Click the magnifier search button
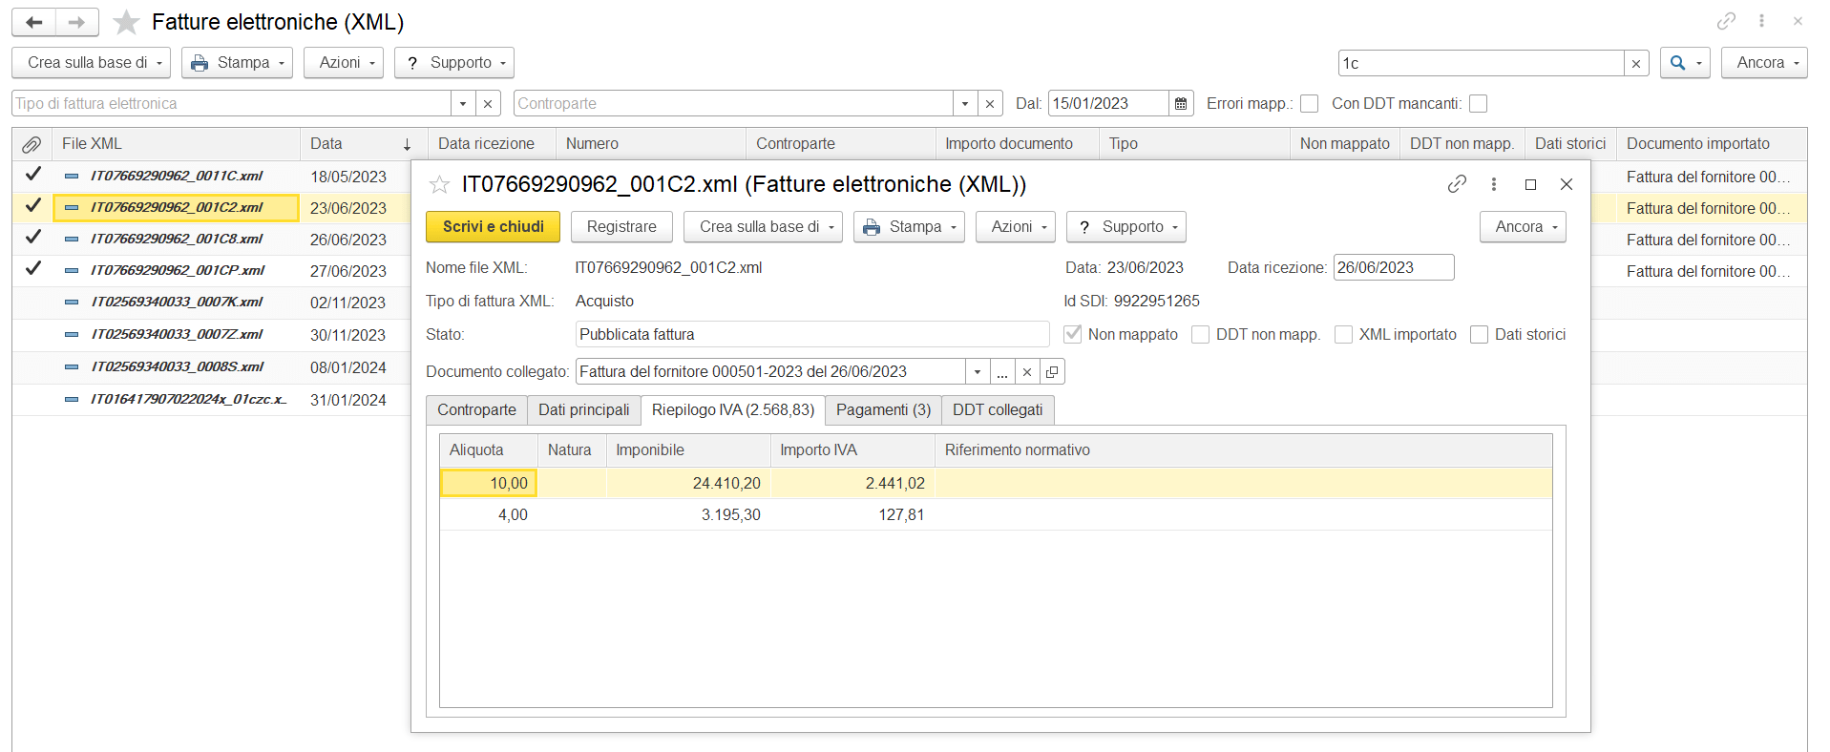Image resolution: width=1830 pixels, height=752 pixels. 1685,63
